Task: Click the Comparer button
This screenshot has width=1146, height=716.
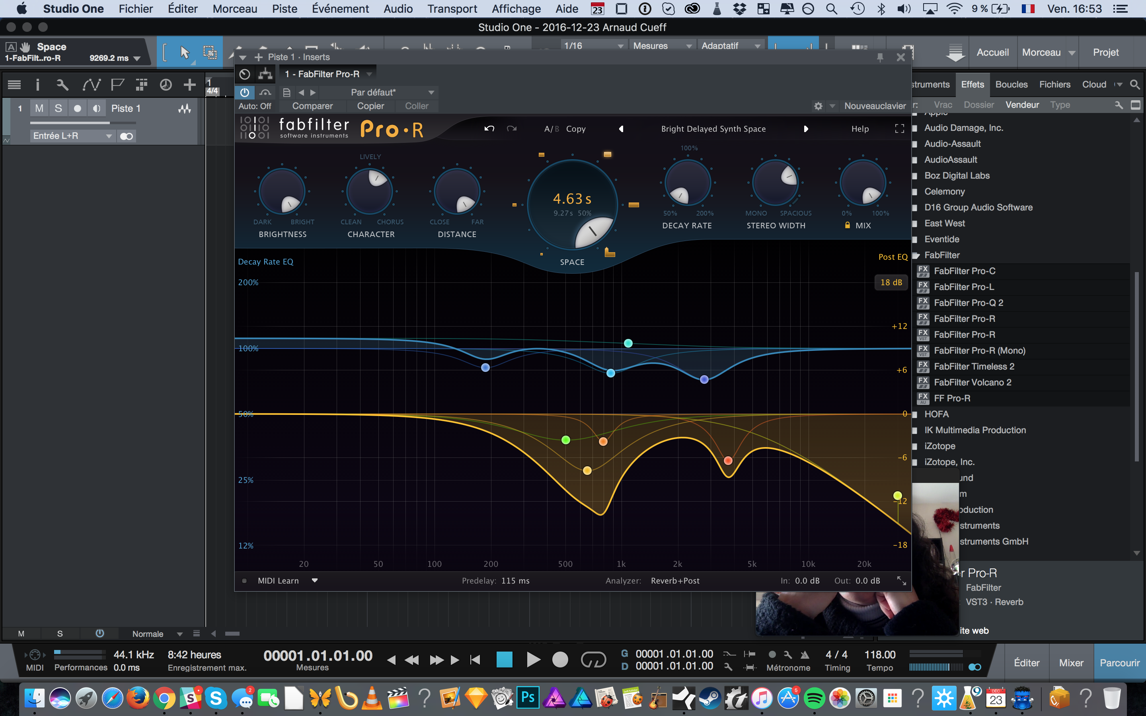Action: (312, 106)
